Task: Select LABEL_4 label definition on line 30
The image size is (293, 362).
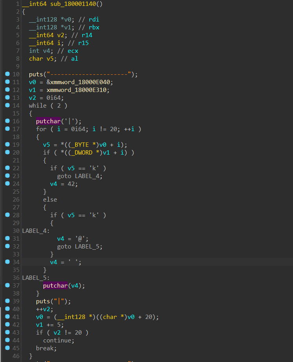Action: click(34, 231)
